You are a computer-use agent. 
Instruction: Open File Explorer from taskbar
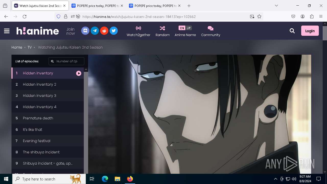(117, 179)
